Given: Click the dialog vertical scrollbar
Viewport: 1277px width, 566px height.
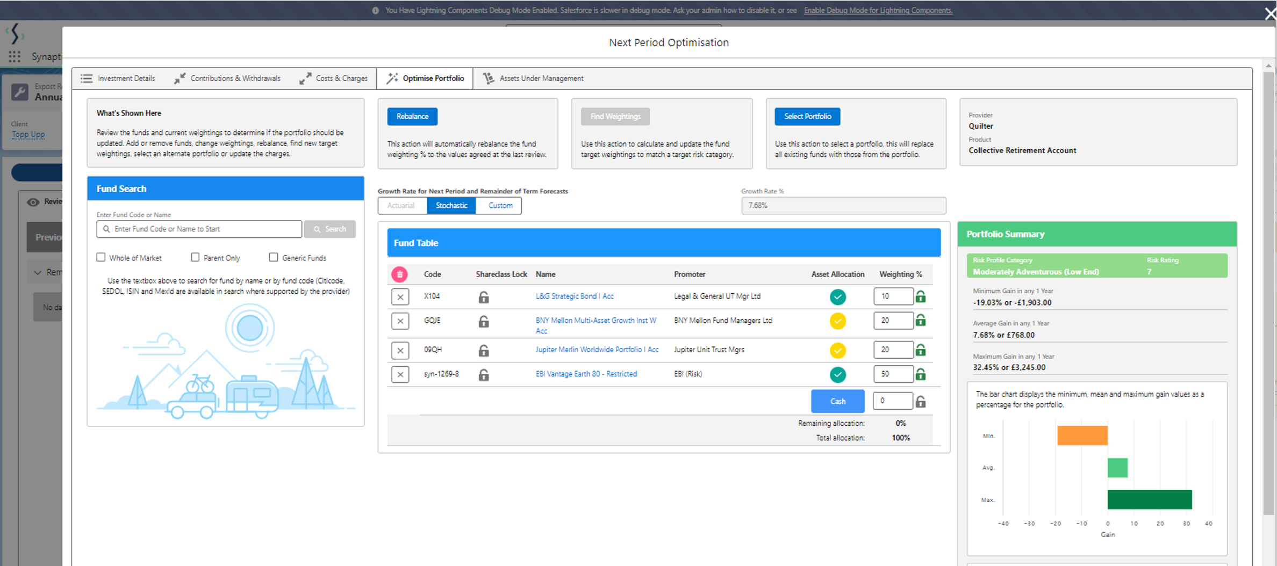Looking at the screenshot, I should pyautogui.click(x=1268, y=293).
